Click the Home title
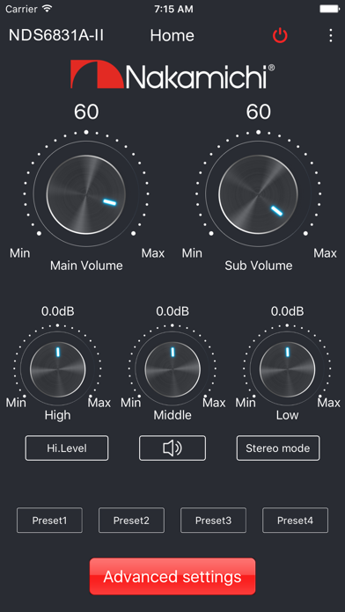This screenshot has height=612, width=345. [x=172, y=35]
